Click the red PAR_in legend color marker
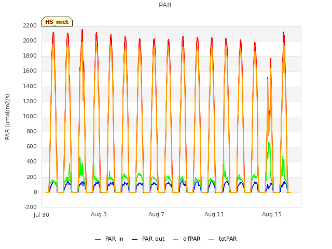 [x=98, y=240]
